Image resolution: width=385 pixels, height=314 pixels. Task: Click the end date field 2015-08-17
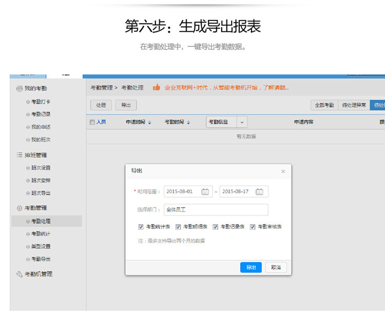click(244, 191)
